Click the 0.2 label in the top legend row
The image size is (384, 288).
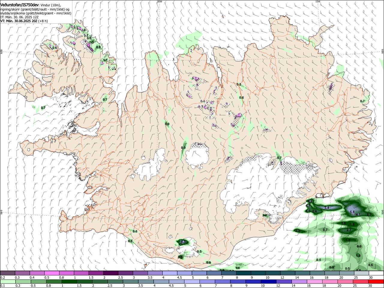[3, 277]
